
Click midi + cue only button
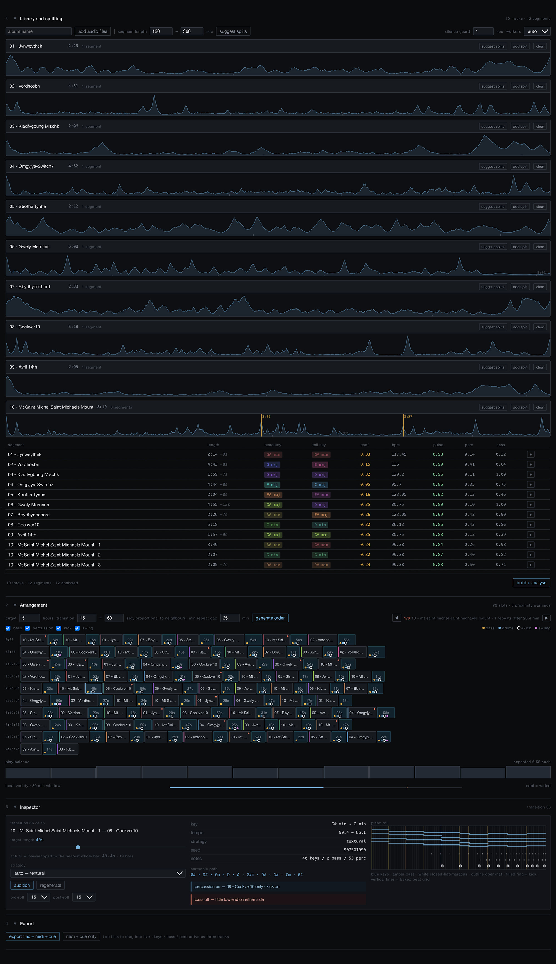tap(81, 936)
